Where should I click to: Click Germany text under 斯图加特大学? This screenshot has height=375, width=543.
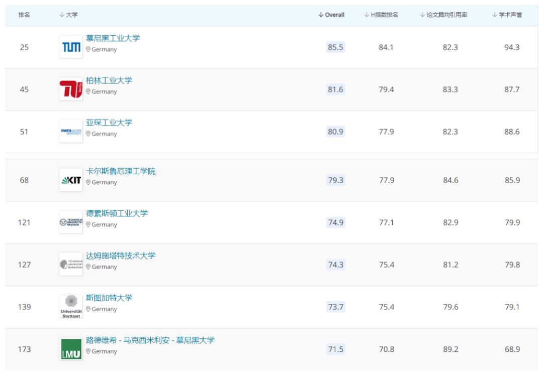coord(104,309)
